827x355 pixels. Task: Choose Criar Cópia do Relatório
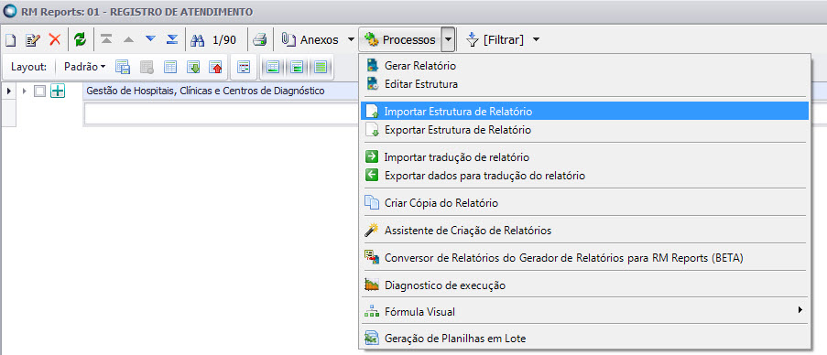(x=583, y=203)
